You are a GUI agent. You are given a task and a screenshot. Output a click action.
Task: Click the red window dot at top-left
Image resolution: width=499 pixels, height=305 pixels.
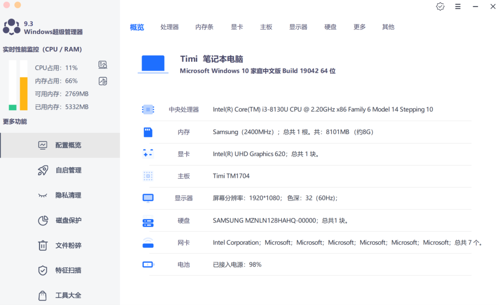pyautogui.click(x=6, y=5)
